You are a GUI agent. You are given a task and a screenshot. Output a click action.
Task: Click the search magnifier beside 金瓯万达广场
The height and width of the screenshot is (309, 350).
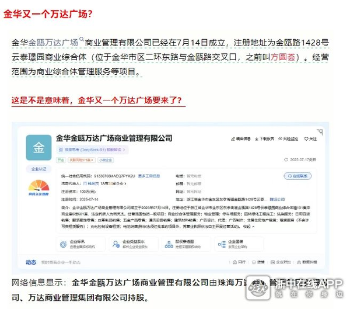(x=82, y=39)
